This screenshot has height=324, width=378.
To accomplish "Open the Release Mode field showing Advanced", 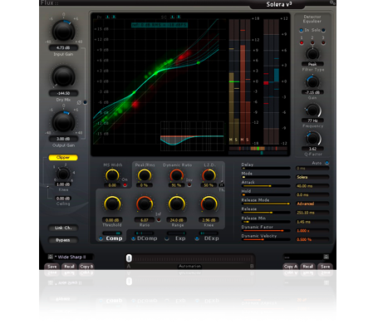I will pyautogui.click(x=312, y=204).
